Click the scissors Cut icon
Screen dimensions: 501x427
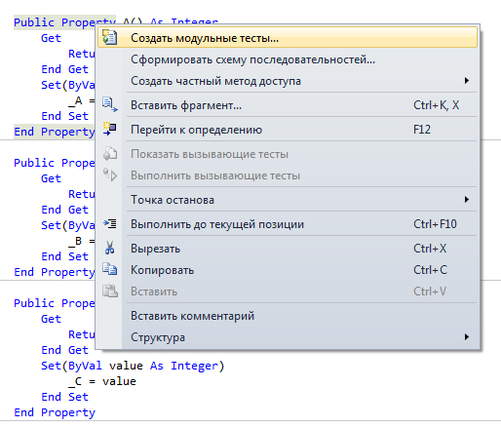click(110, 248)
